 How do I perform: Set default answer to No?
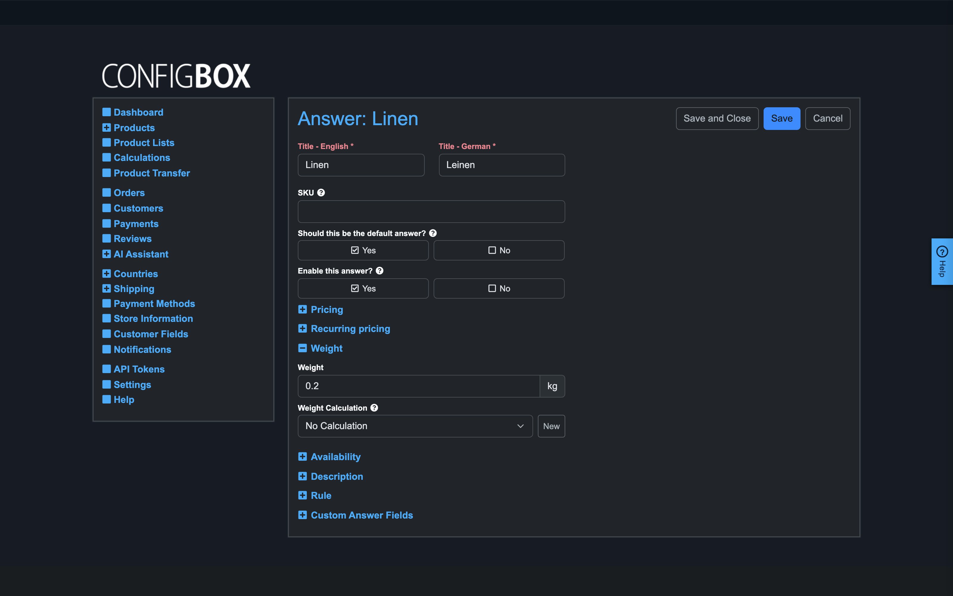tap(499, 250)
